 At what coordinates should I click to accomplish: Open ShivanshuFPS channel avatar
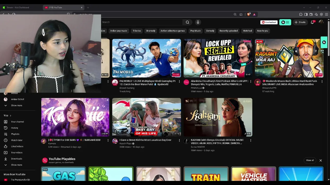[x=258, y=82]
